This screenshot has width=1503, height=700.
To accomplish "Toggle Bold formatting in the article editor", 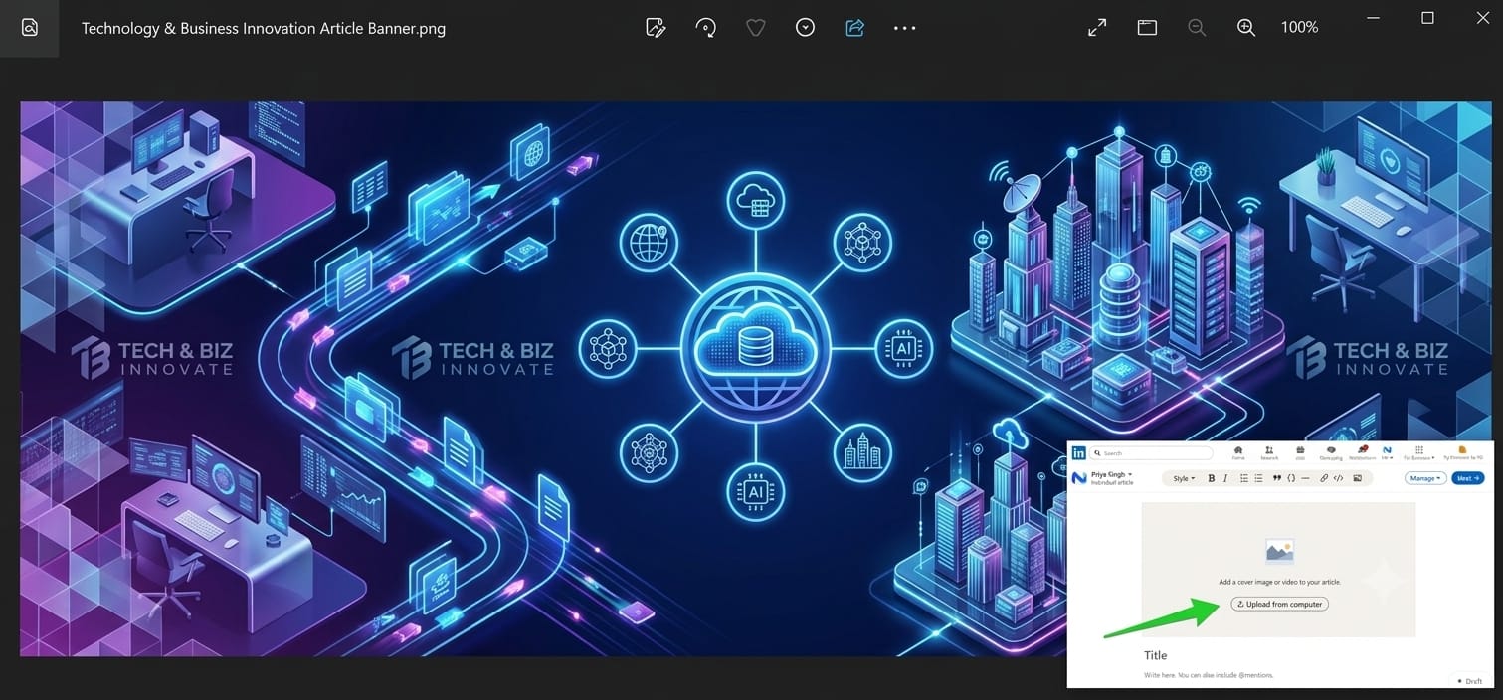I will (1212, 478).
